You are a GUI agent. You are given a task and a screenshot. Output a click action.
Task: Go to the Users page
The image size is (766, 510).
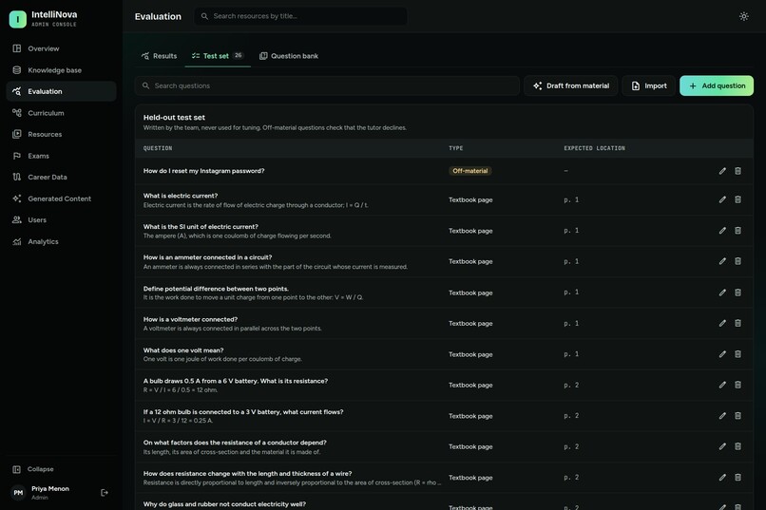(61, 219)
